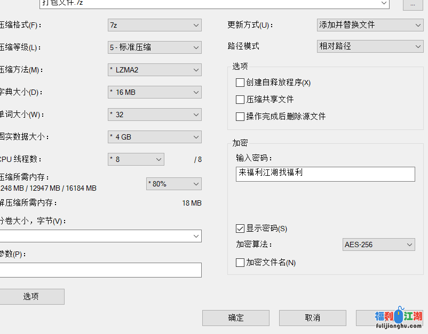This screenshot has width=428, height=334.
Task: Click the 取消 cancel button
Action: [312, 317]
